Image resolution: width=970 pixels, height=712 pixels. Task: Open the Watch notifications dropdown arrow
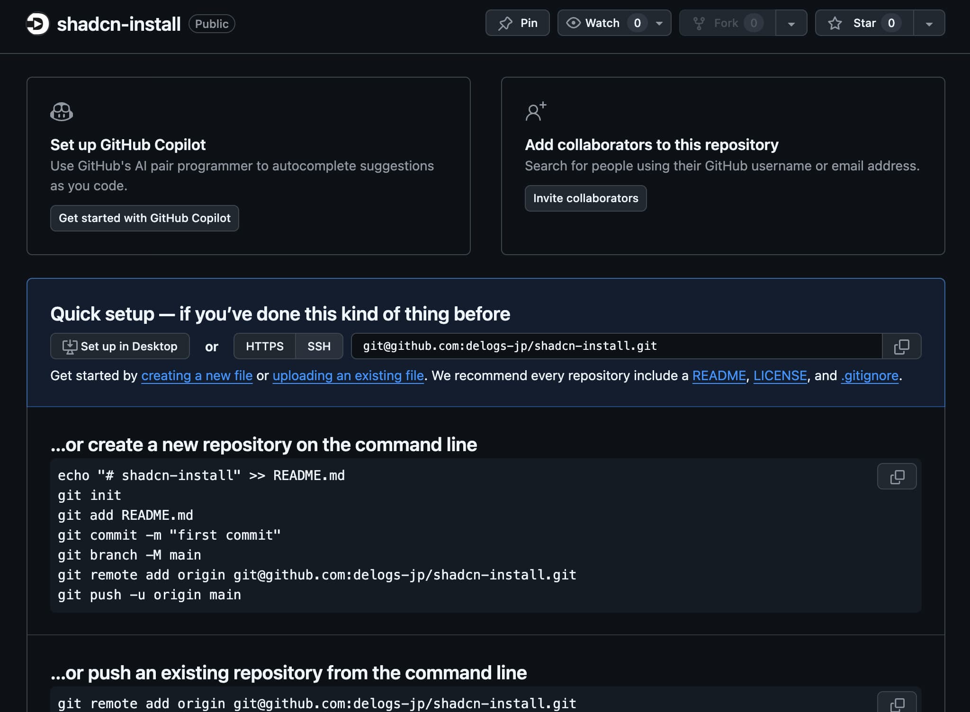click(659, 23)
